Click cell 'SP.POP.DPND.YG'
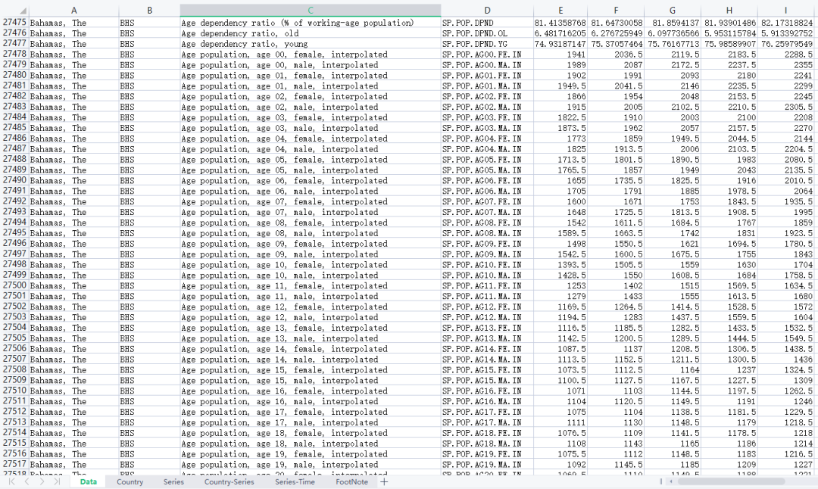The image size is (818, 489). pyautogui.click(x=487, y=44)
